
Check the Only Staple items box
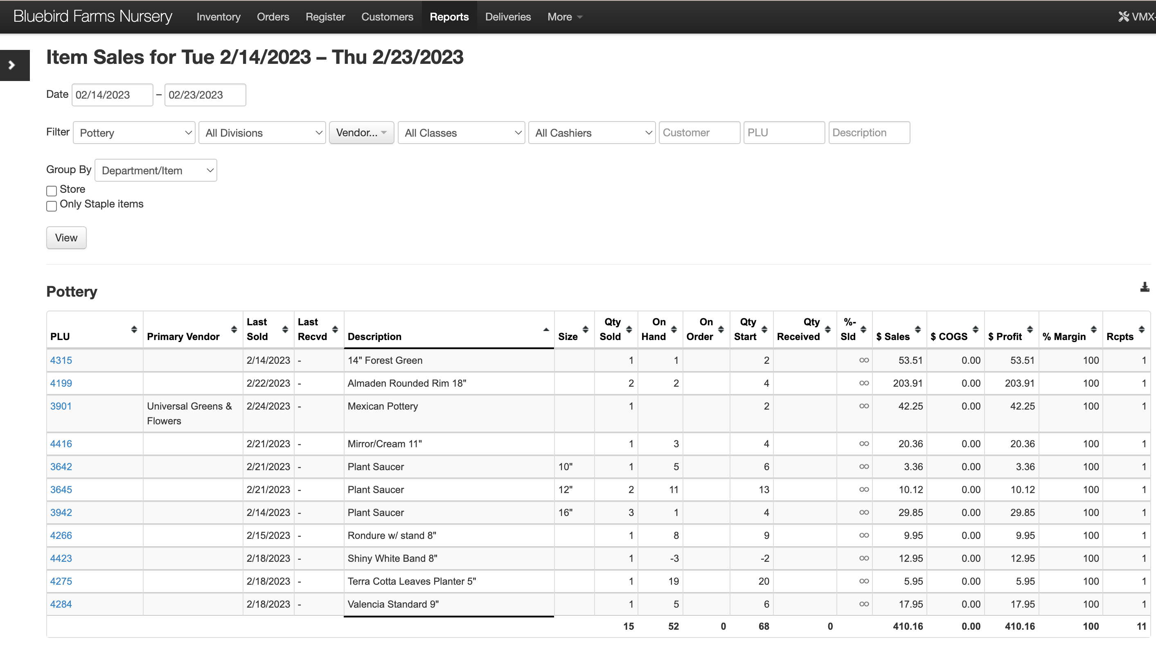[x=52, y=206]
